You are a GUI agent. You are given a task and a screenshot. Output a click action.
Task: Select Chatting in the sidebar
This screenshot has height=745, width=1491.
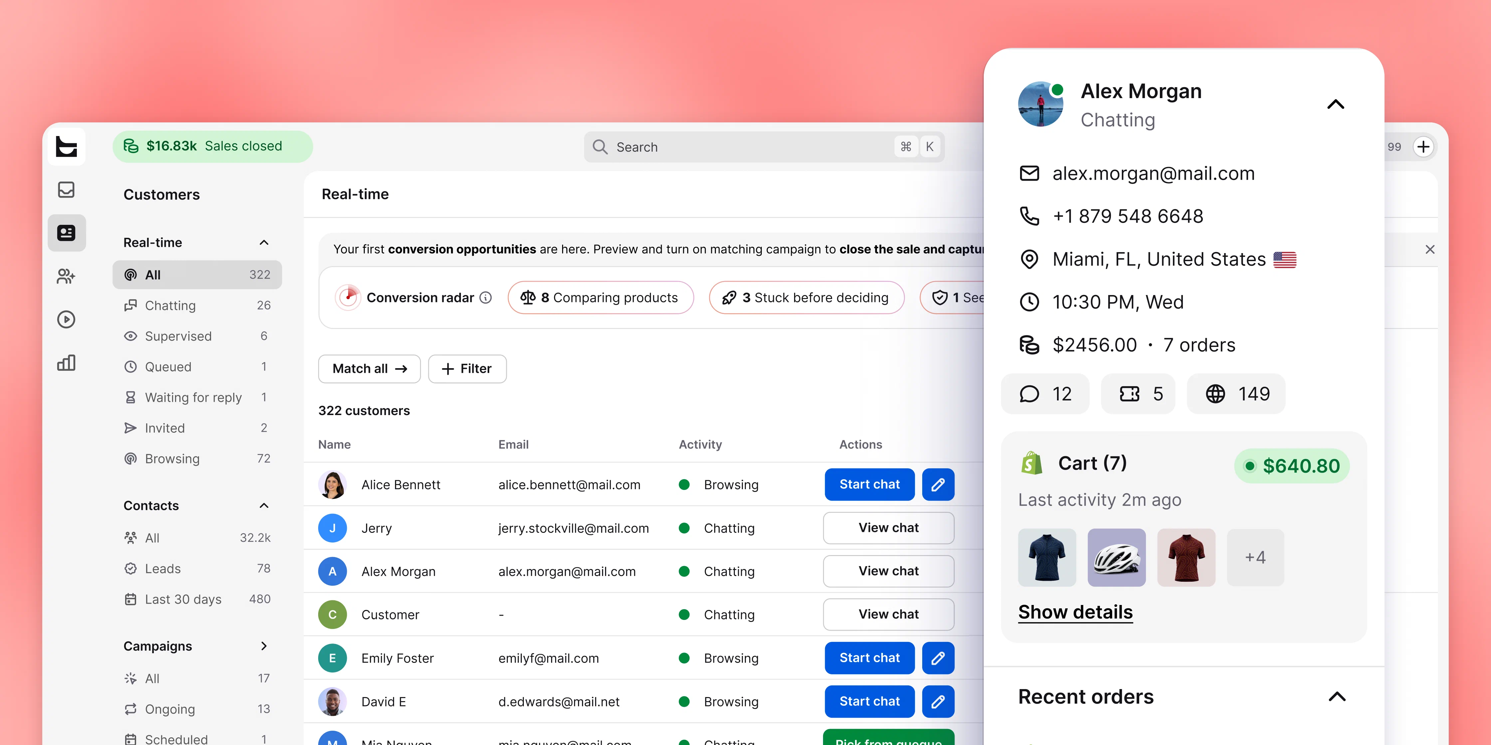click(197, 305)
